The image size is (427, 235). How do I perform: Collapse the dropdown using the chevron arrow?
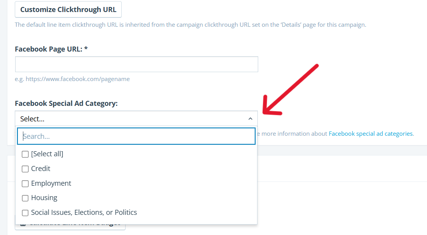tap(250, 119)
